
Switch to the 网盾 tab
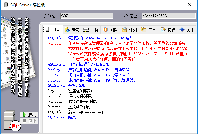pyautogui.click(x=110, y=30)
